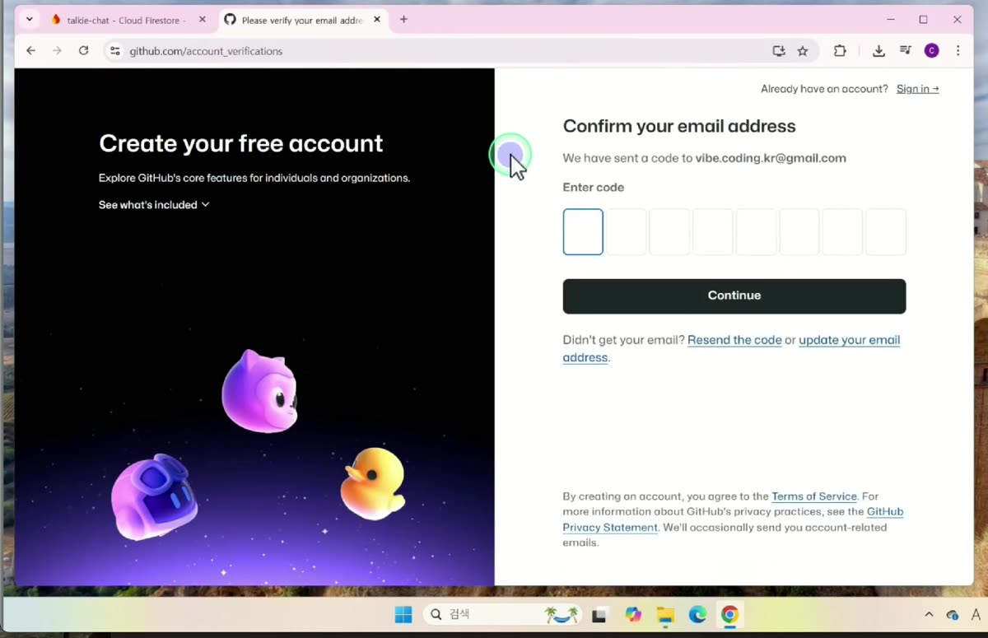This screenshot has width=988, height=638.
Task: Go back using the browser back arrow
Action: pos(30,51)
